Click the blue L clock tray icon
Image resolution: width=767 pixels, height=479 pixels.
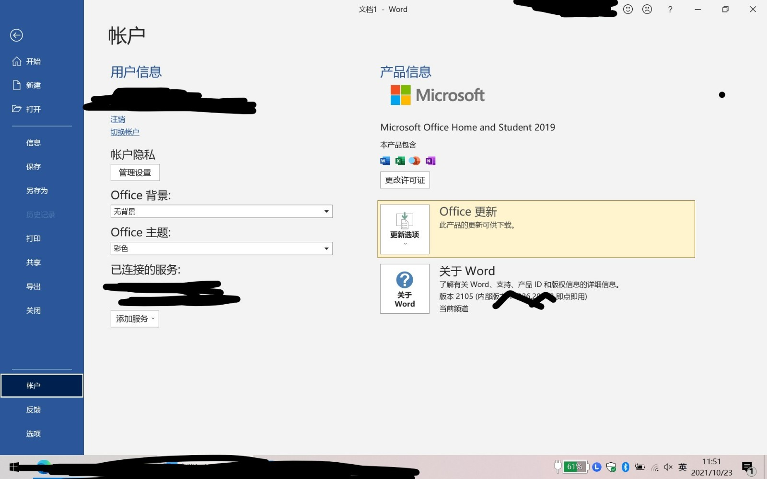pyautogui.click(x=597, y=467)
